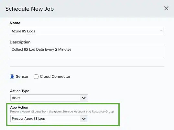Click the Azure value in Action Type

[x=16, y=98]
